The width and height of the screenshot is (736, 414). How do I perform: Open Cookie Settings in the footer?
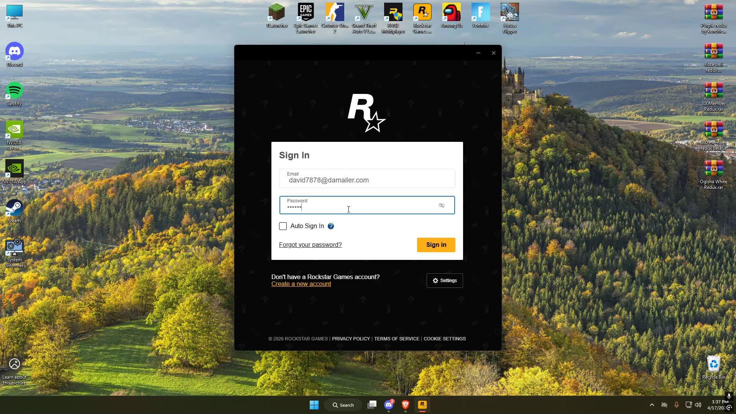click(444, 339)
